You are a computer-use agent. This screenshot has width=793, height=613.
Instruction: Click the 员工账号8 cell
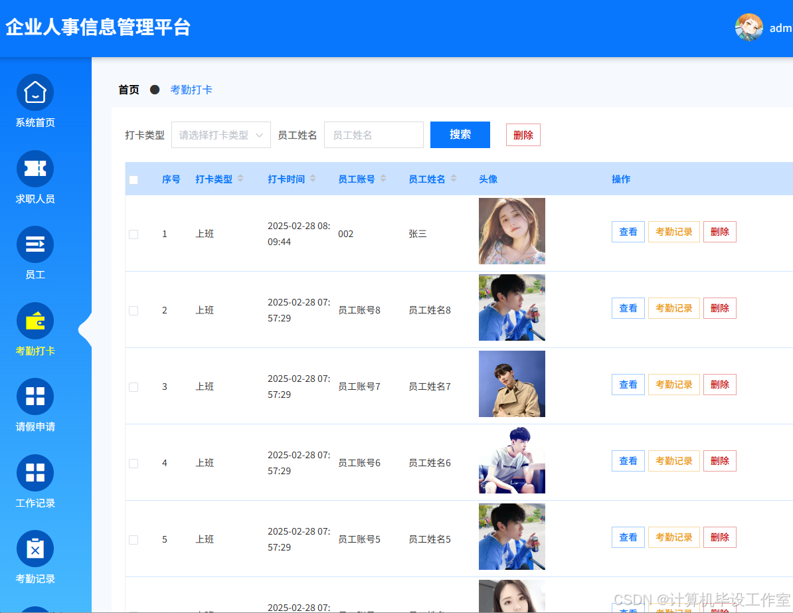coord(359,311)
